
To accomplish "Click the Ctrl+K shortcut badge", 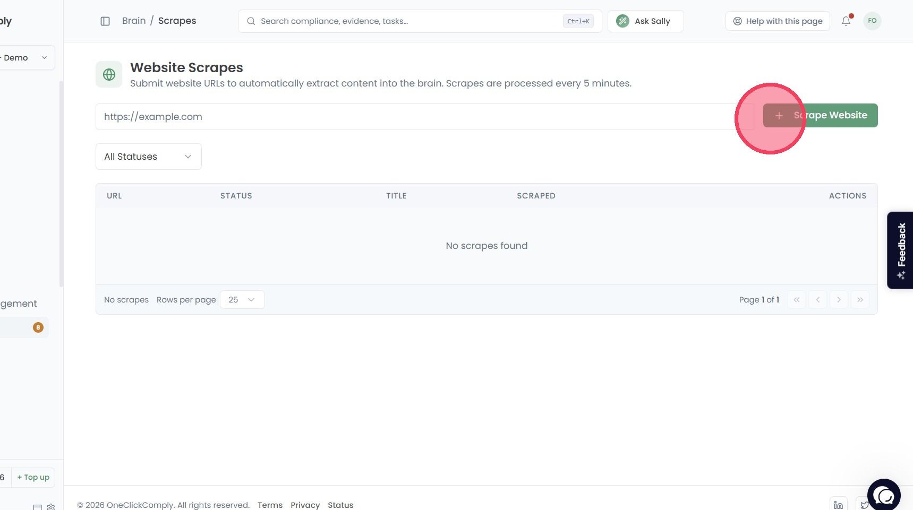I will tap(578, 21).
